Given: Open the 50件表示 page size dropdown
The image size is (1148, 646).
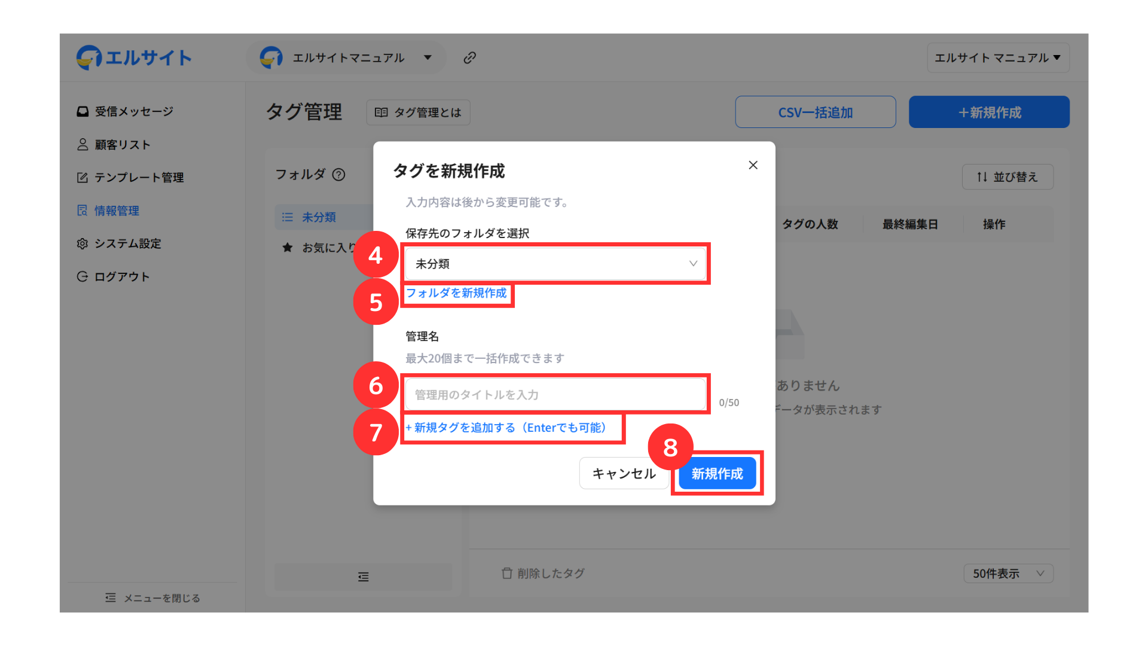Looking at the screenshot, I should (x=1008, y=574).
